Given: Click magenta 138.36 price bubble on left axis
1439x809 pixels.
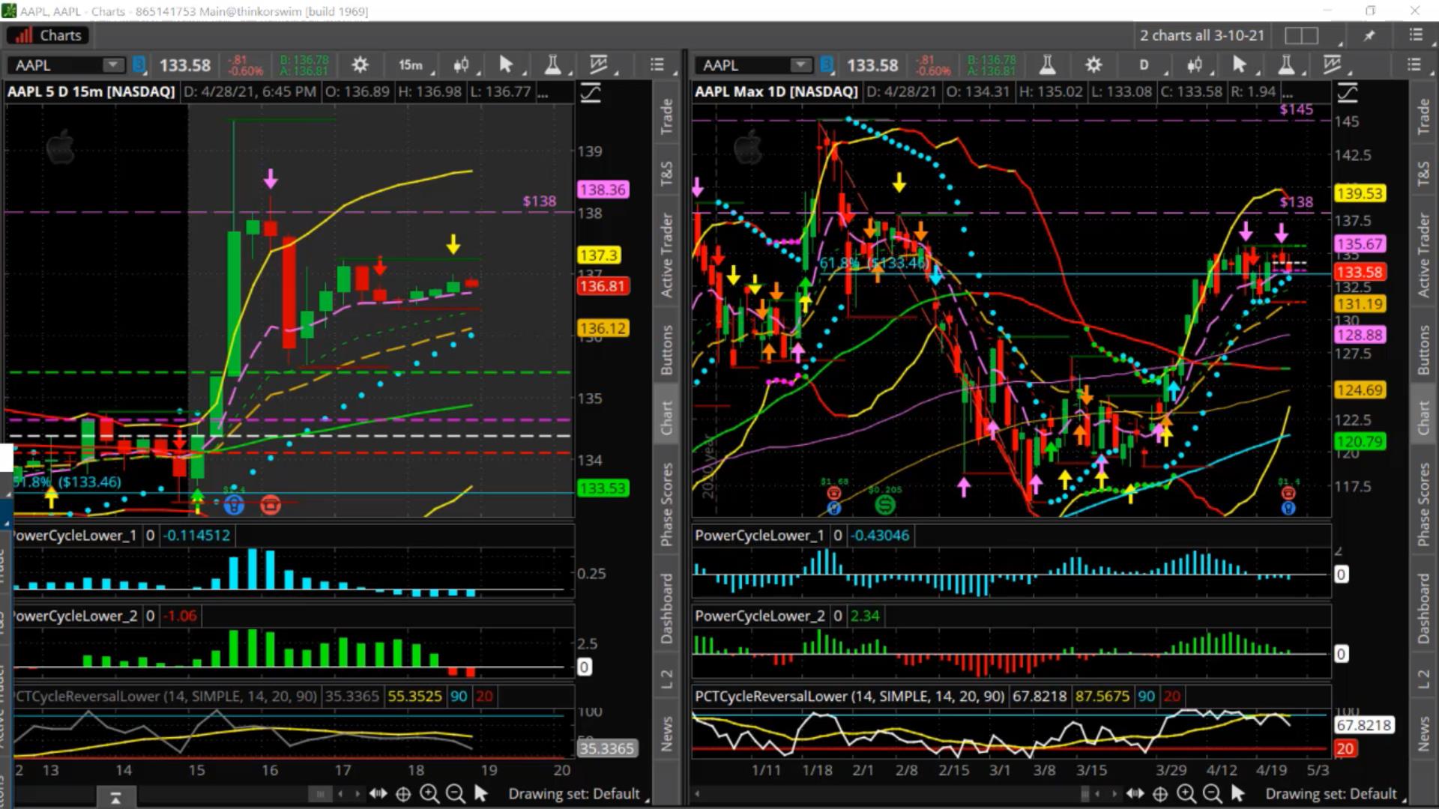Looking at the screenshot, I should (603, 190).
